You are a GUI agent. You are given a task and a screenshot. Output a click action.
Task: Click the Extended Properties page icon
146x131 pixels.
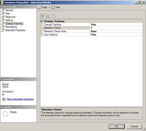pyautogui.click(x=3, y=30)
